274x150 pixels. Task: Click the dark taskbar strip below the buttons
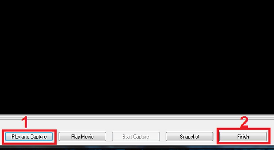(137, 148)
